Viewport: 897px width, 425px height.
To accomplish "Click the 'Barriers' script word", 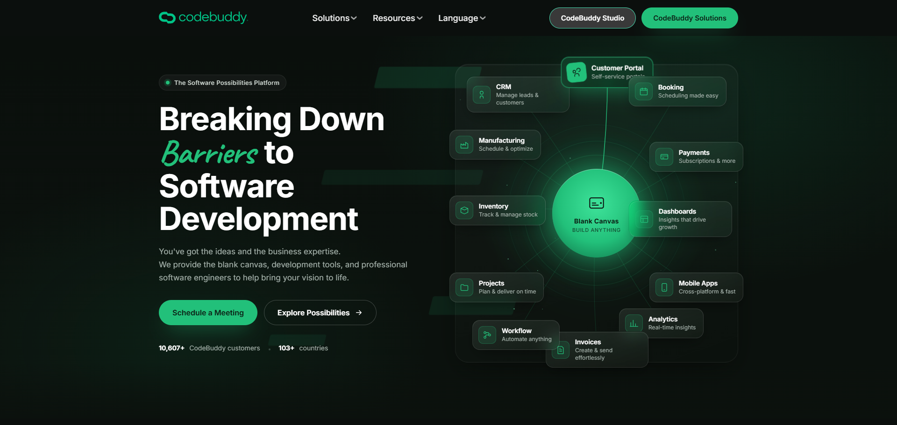I will (209, 153).
